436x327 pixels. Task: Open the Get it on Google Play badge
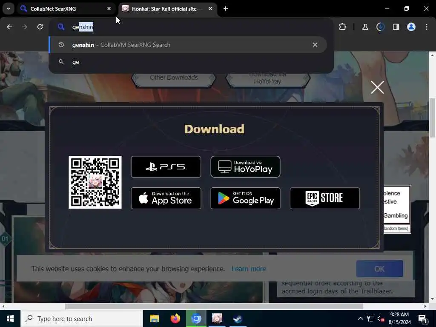[x=246, y=198]
